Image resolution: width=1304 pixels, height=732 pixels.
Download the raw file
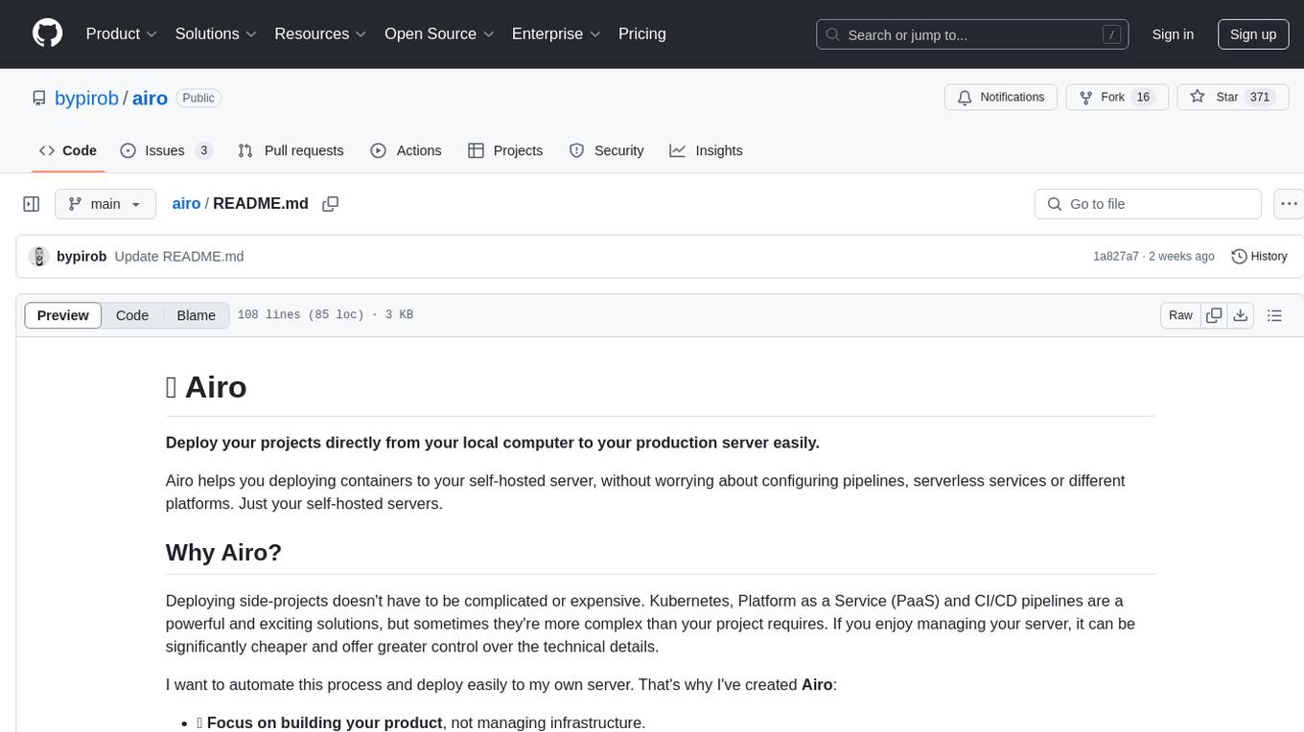[1241, 315]
